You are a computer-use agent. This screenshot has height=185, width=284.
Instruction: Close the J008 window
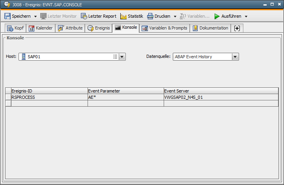click(x=280, y=4)
